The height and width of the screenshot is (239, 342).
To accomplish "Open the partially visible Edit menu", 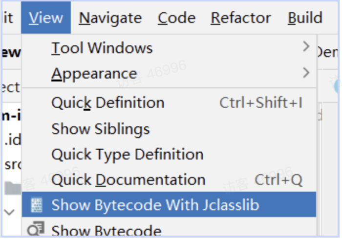I will [x=8, y=18].
